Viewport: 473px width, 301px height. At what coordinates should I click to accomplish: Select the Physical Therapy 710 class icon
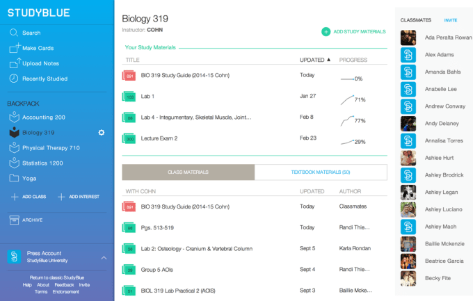pos(14,147)
